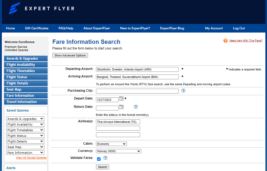Open ExpertFlyer Blog

pyautogui.click(x=172, y=28)
